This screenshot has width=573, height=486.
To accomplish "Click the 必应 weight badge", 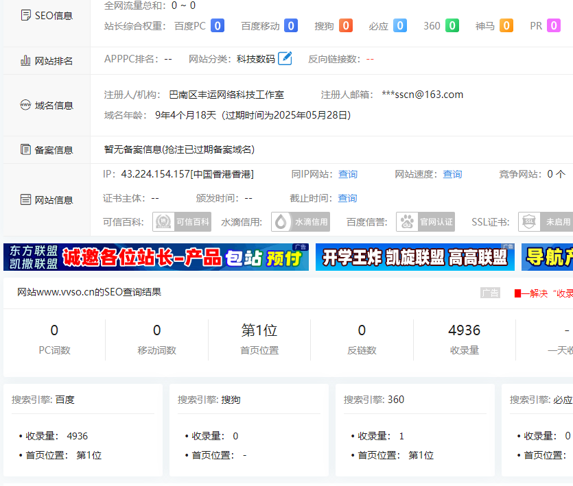I will 400,25.
